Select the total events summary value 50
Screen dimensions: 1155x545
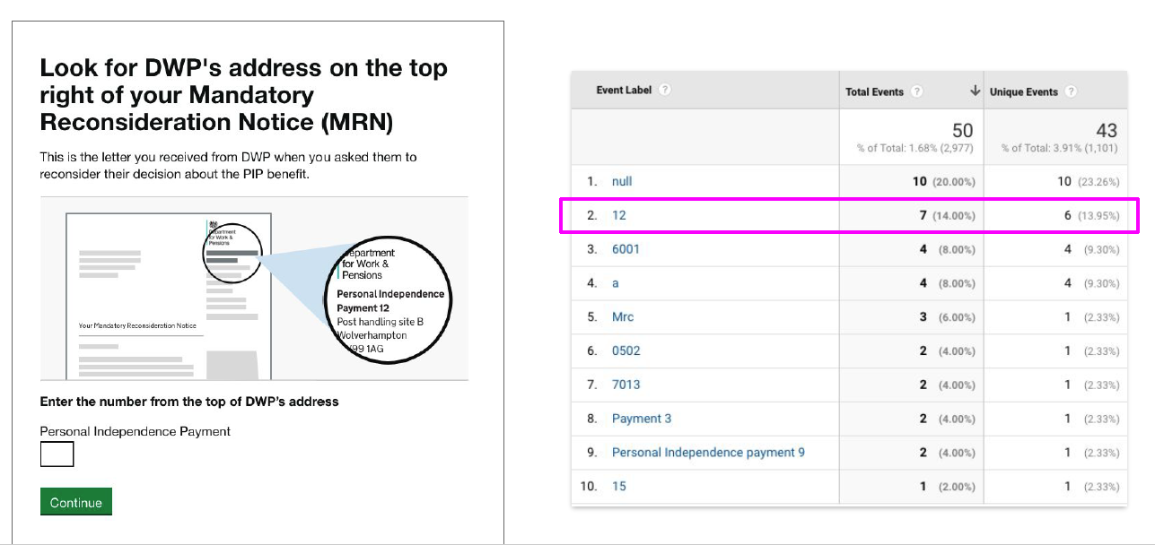tap(963, 131)
